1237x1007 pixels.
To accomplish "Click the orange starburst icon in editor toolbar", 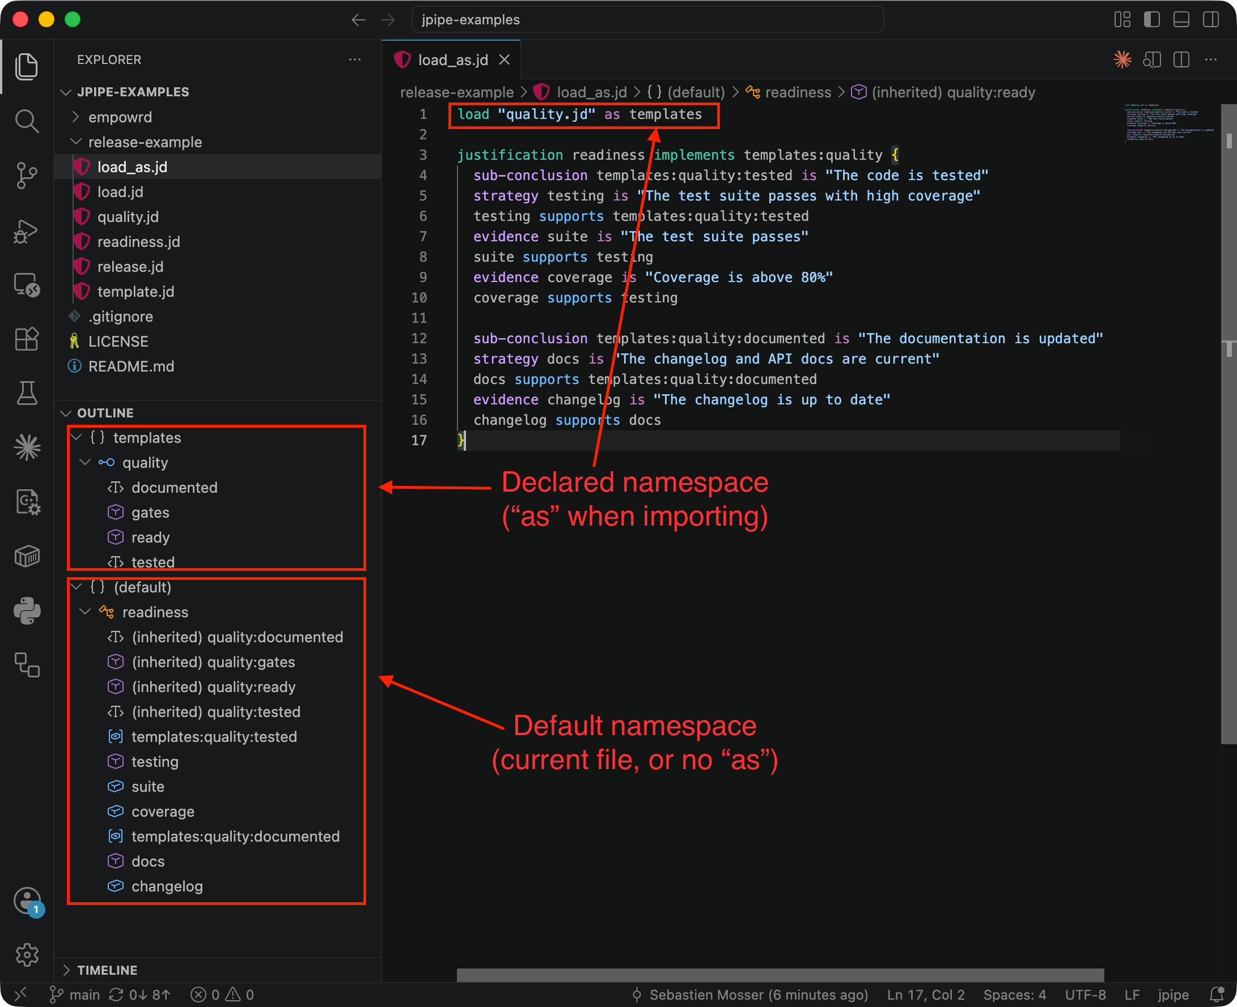I will coord(1122,59).
